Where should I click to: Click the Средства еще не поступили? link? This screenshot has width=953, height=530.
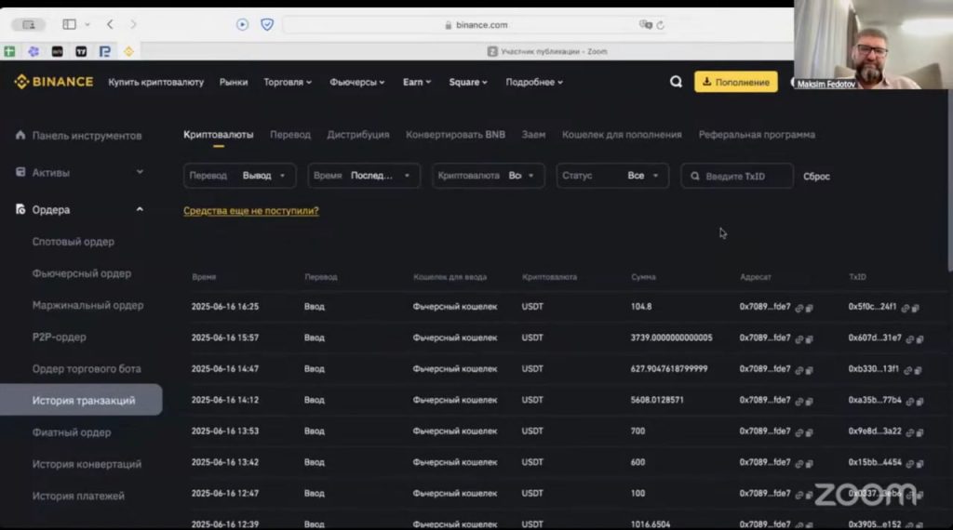pos(250,211)
